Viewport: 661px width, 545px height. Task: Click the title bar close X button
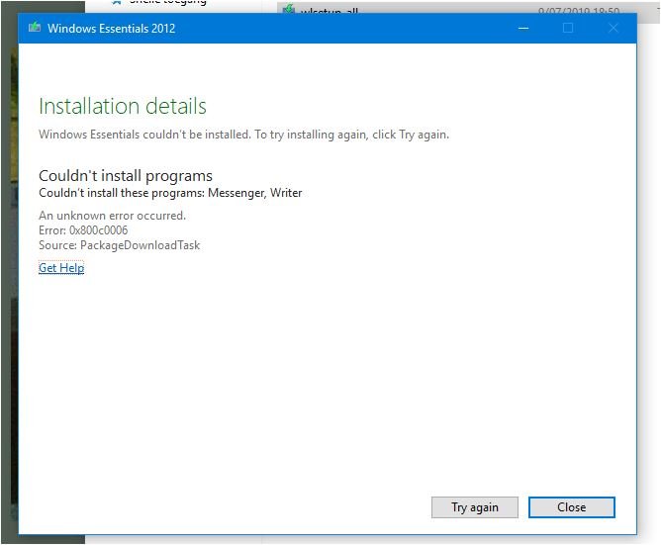pyautogui.click(x=613, y=29)
